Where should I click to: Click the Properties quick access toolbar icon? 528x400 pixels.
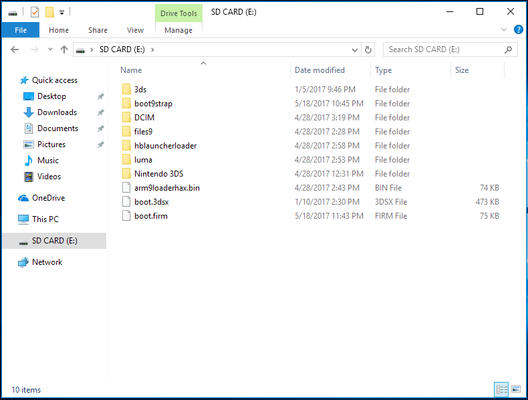(x=35, y=13)
